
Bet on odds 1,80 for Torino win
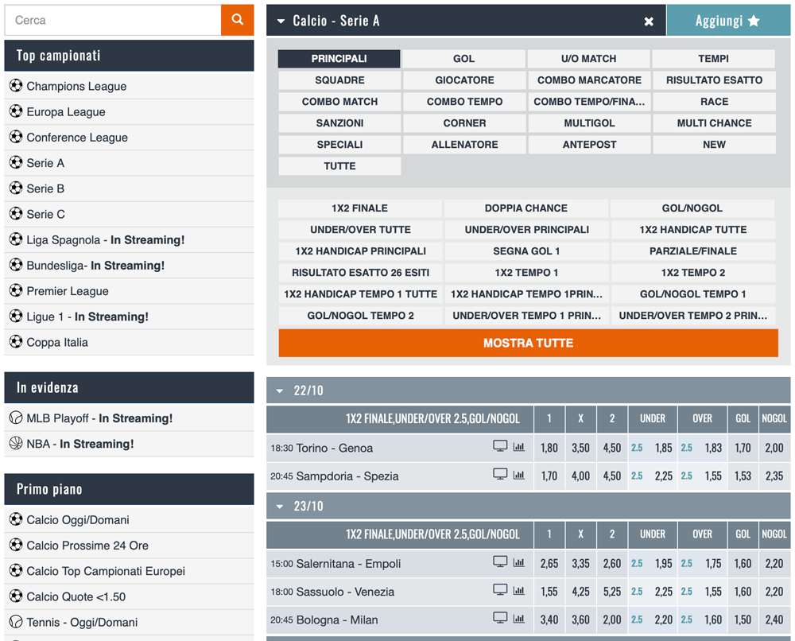coord(549,448)
